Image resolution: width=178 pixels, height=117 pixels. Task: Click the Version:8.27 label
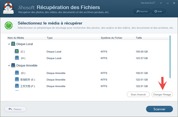point(148,3)
